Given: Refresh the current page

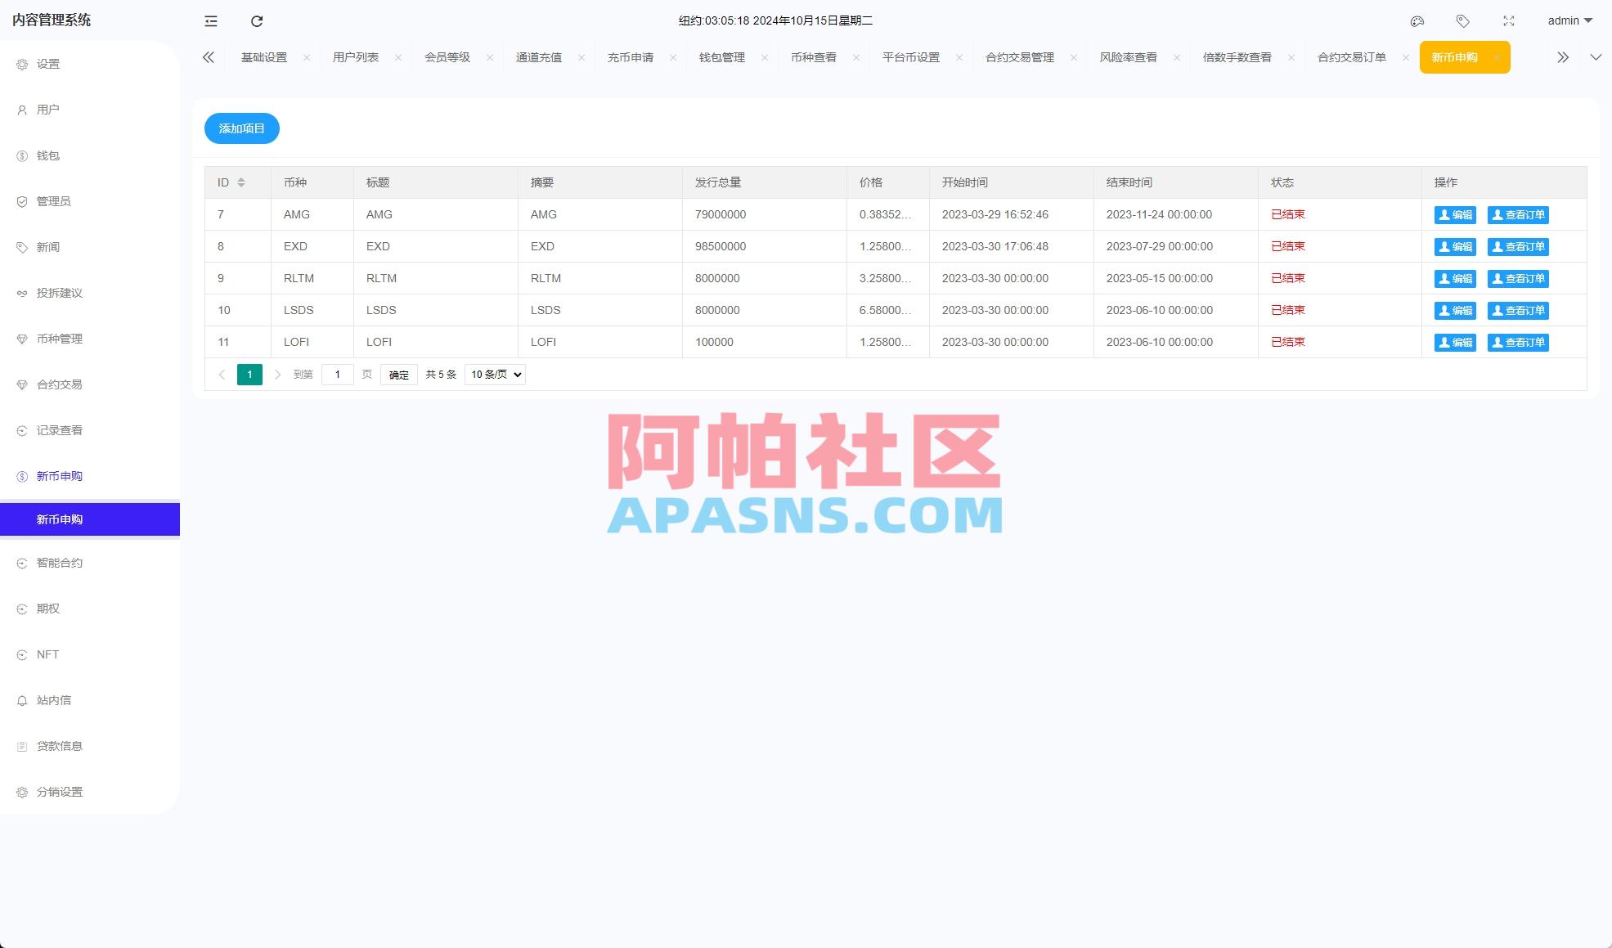Looking at the screenshot, I should coord(257,21).
